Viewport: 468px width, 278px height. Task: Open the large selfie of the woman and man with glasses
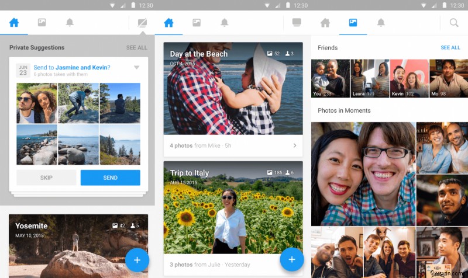click(x=363, y=174)
